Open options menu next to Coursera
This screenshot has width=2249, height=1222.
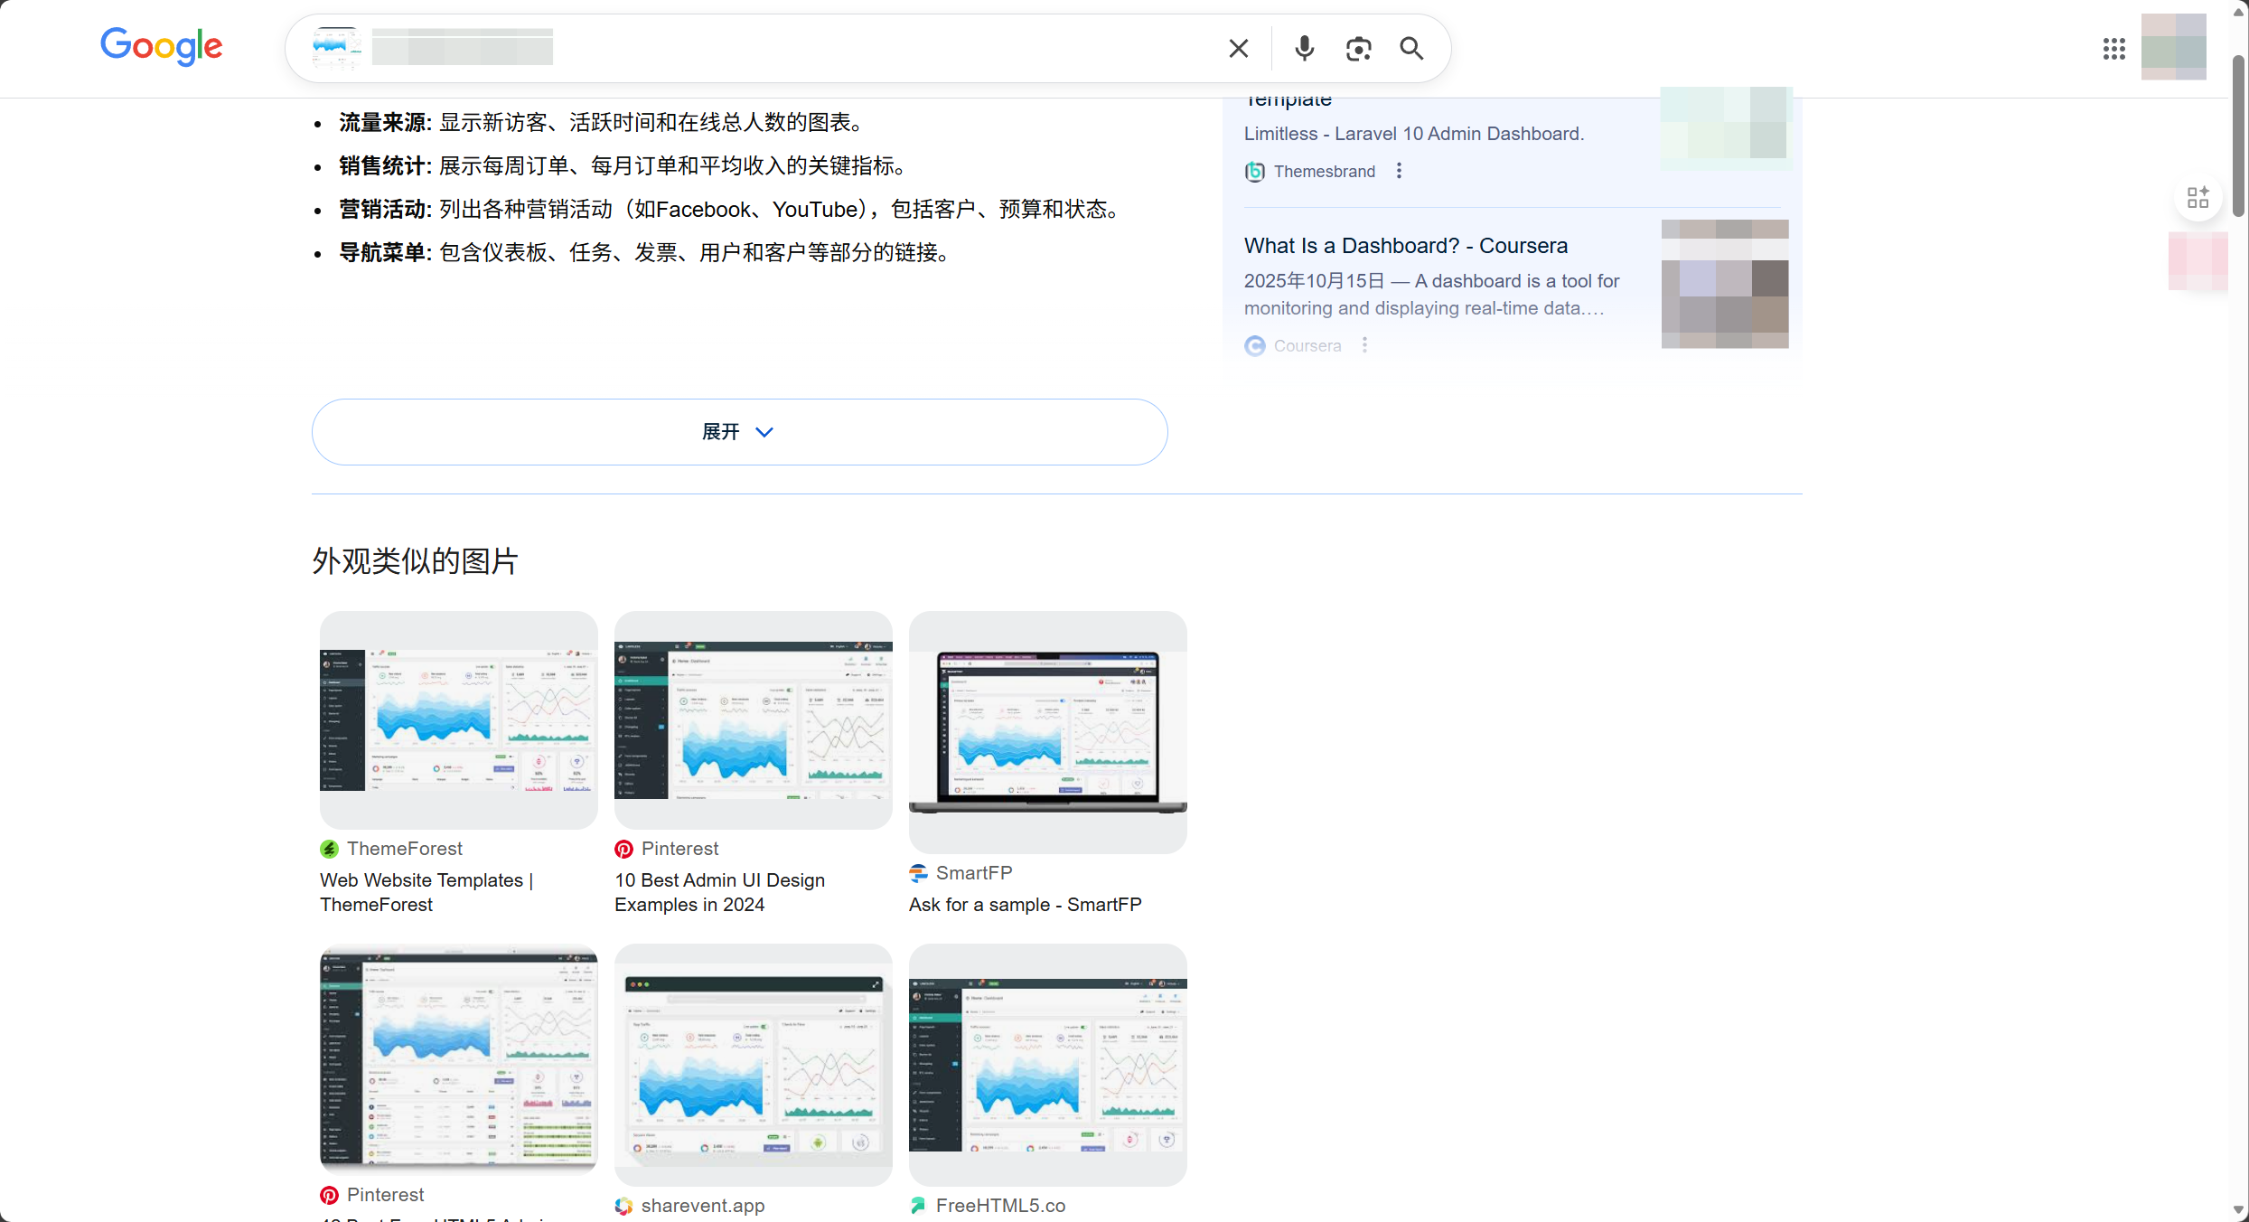pos(1364,344)
